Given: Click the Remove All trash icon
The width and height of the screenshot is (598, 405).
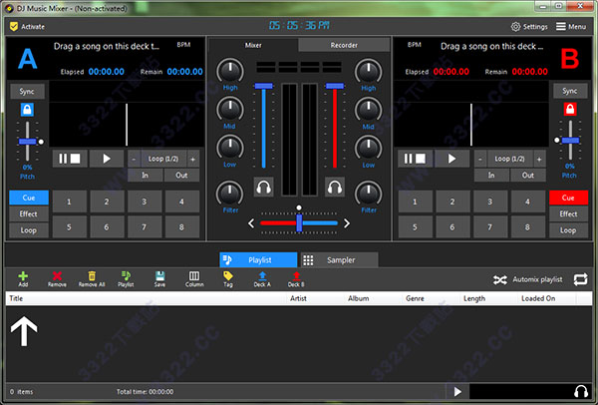Looking at the screenshot, I should pyautogui.click(x=92, y=276).
